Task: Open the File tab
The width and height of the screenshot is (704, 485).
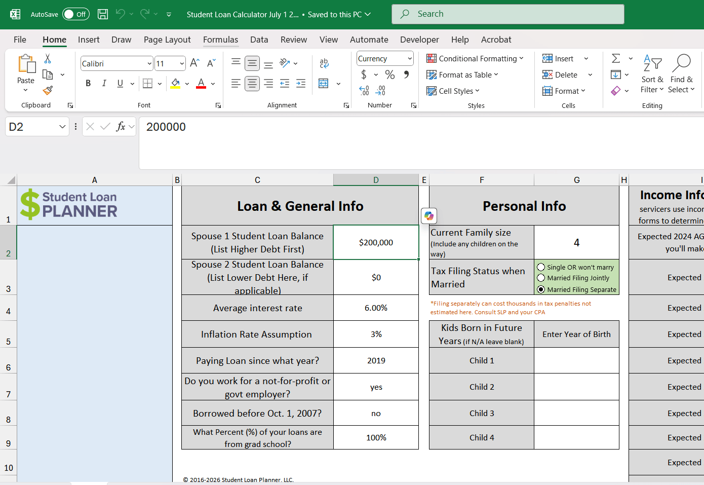Action: (x=20, y=40)
